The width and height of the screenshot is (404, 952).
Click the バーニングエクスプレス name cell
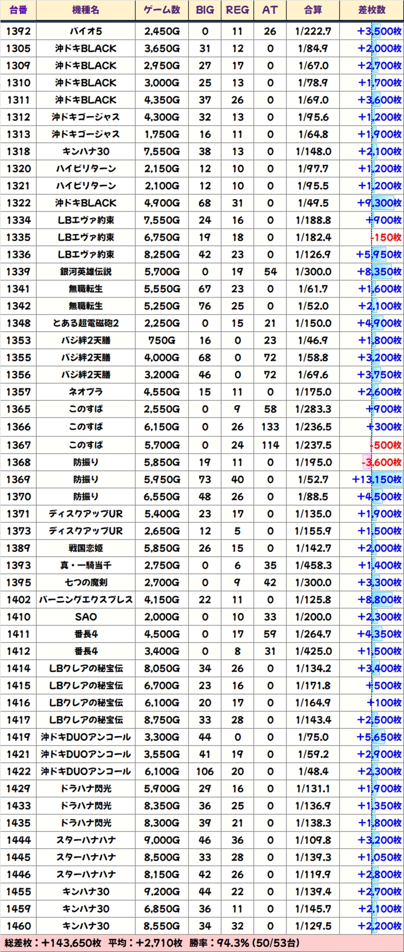pos(86,600)
